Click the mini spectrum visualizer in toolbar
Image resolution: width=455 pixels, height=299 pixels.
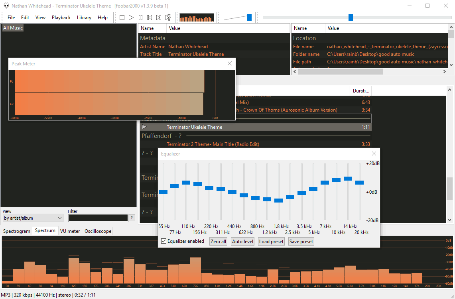[x=197, y=18]
